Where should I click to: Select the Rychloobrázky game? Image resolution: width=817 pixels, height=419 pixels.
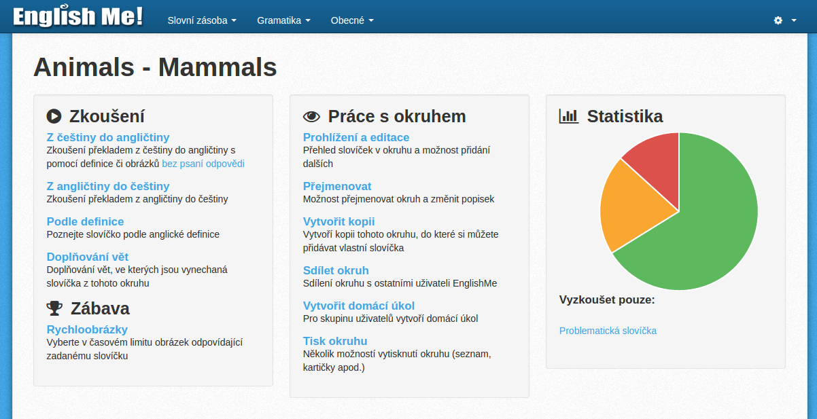(87, 329)
